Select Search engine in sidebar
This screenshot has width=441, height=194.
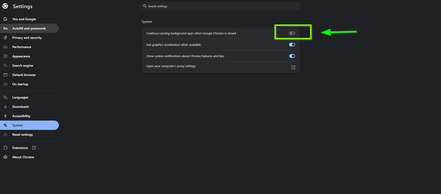(x=29, y=65)
